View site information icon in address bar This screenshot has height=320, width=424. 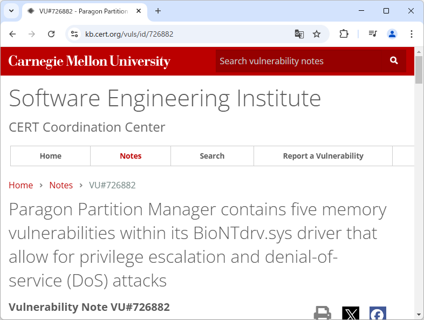click(x=74, y=34)
